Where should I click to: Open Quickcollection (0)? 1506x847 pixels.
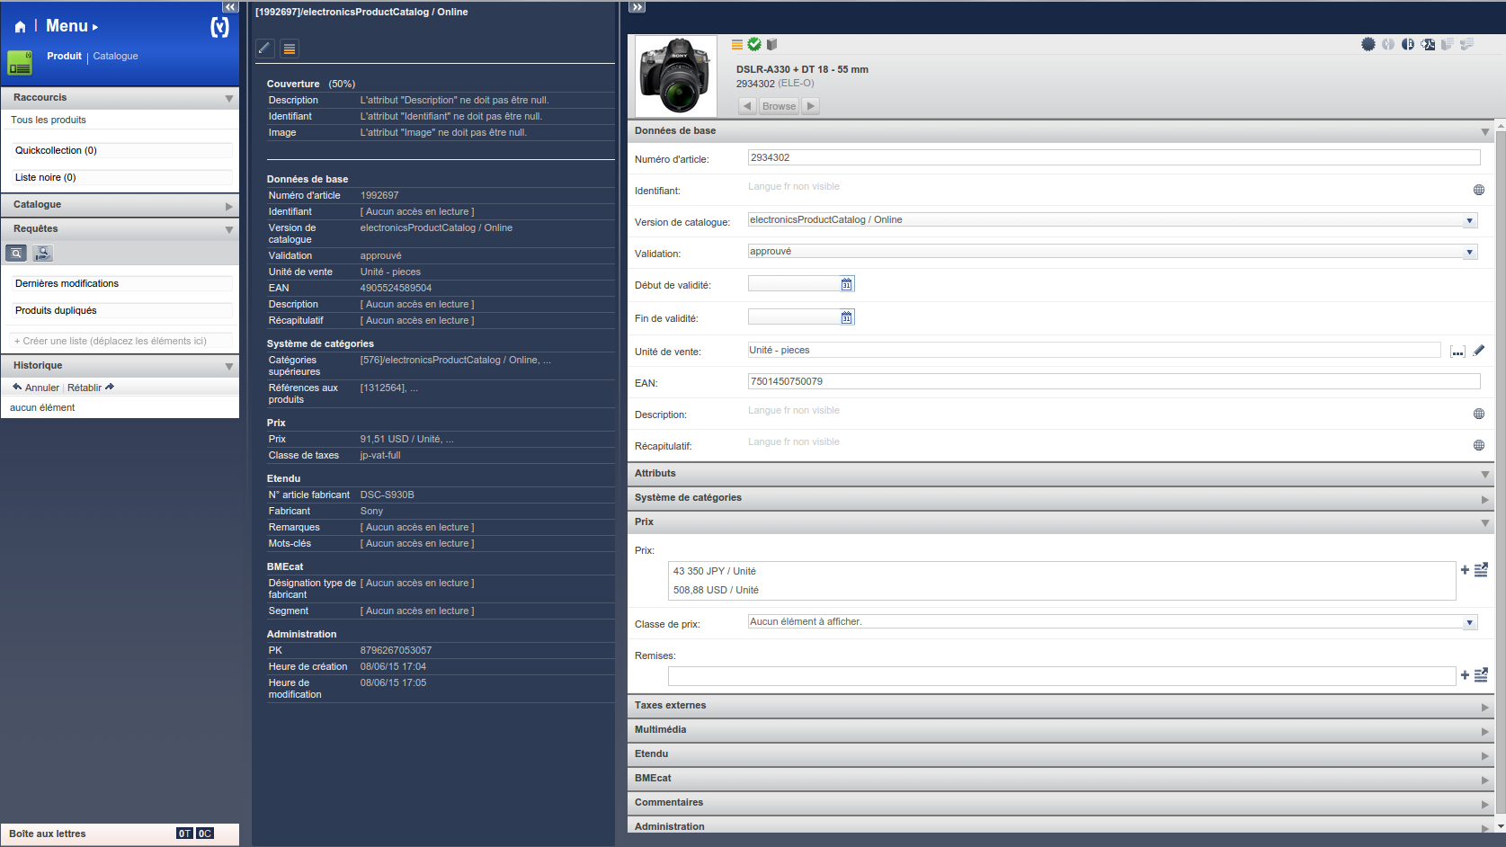pyautogui.click(x=120, y=150)
